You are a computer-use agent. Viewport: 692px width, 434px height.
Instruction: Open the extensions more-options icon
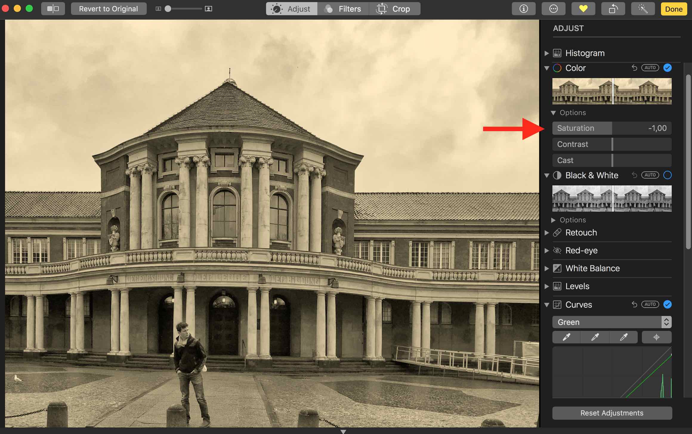coord(553,9)
